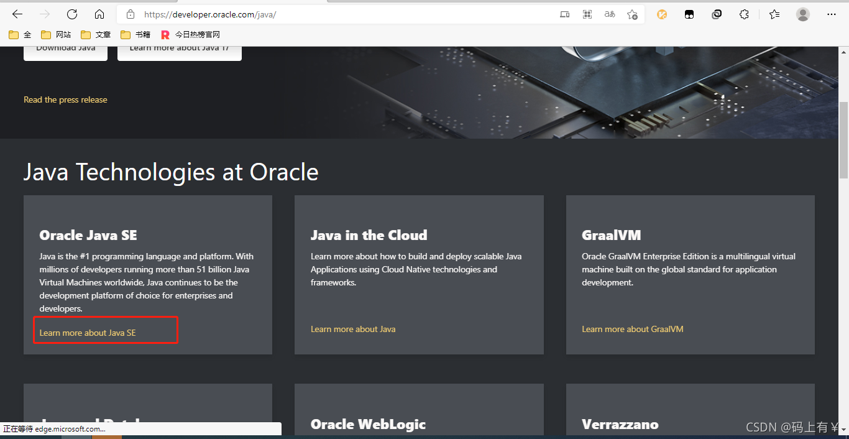This screenshot has width=849, height=439.
Task: Open the 文章 bookmarks folder
Action: (x=96, y=35)
